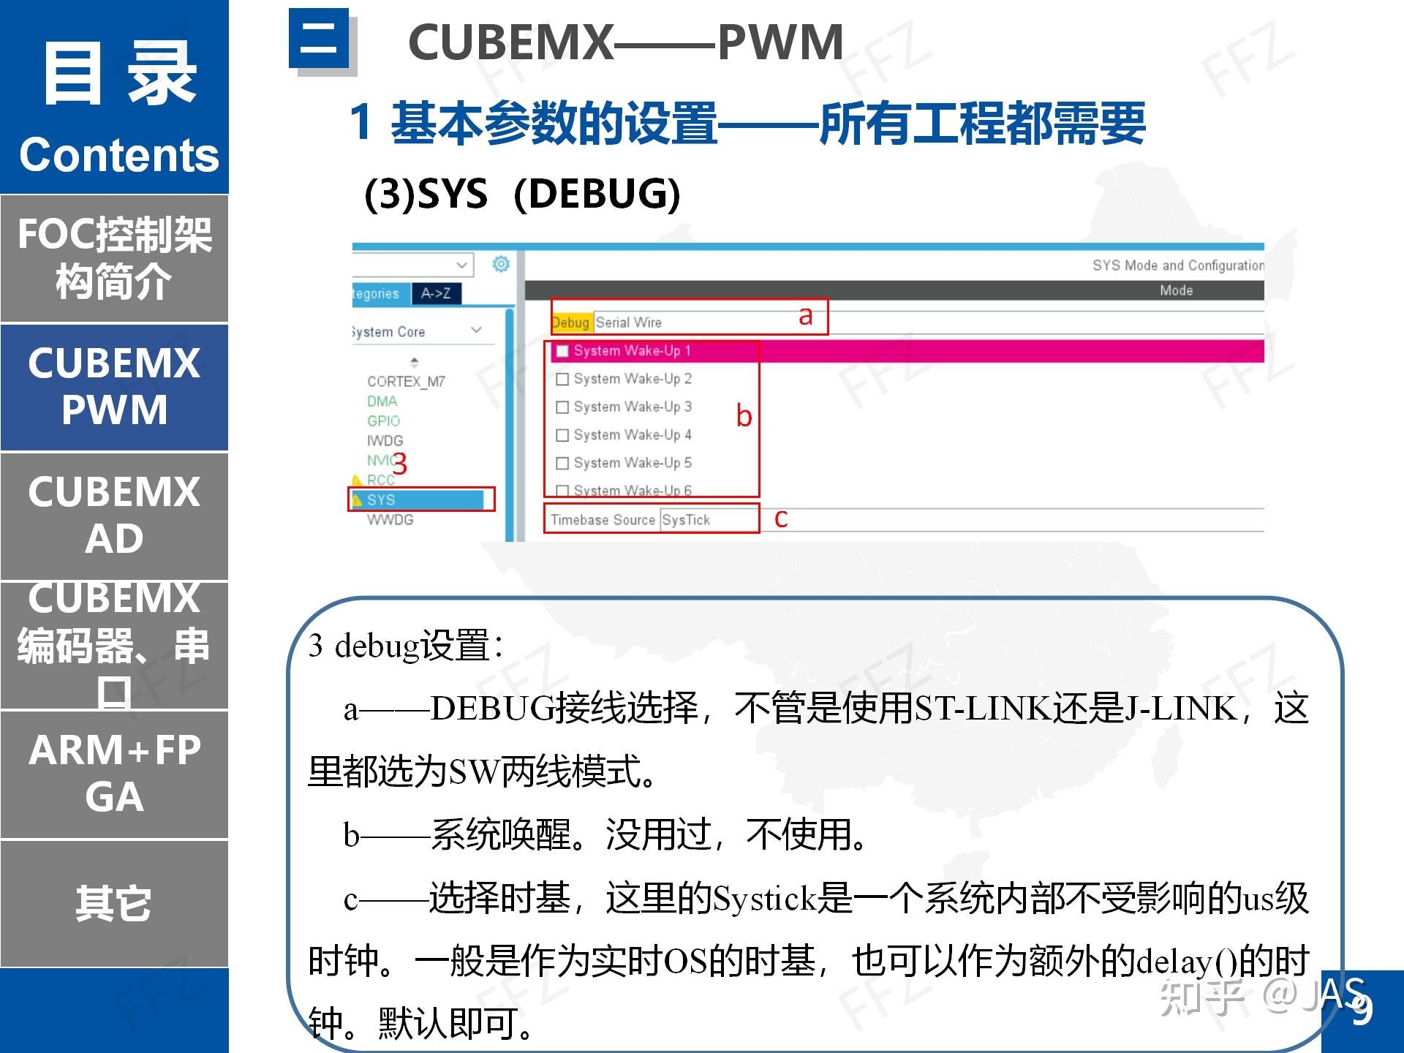The width and height of the screenshot is (1404, 1053).
Task: Check the System Wake-Up 4 option
Action: point(562,435)
